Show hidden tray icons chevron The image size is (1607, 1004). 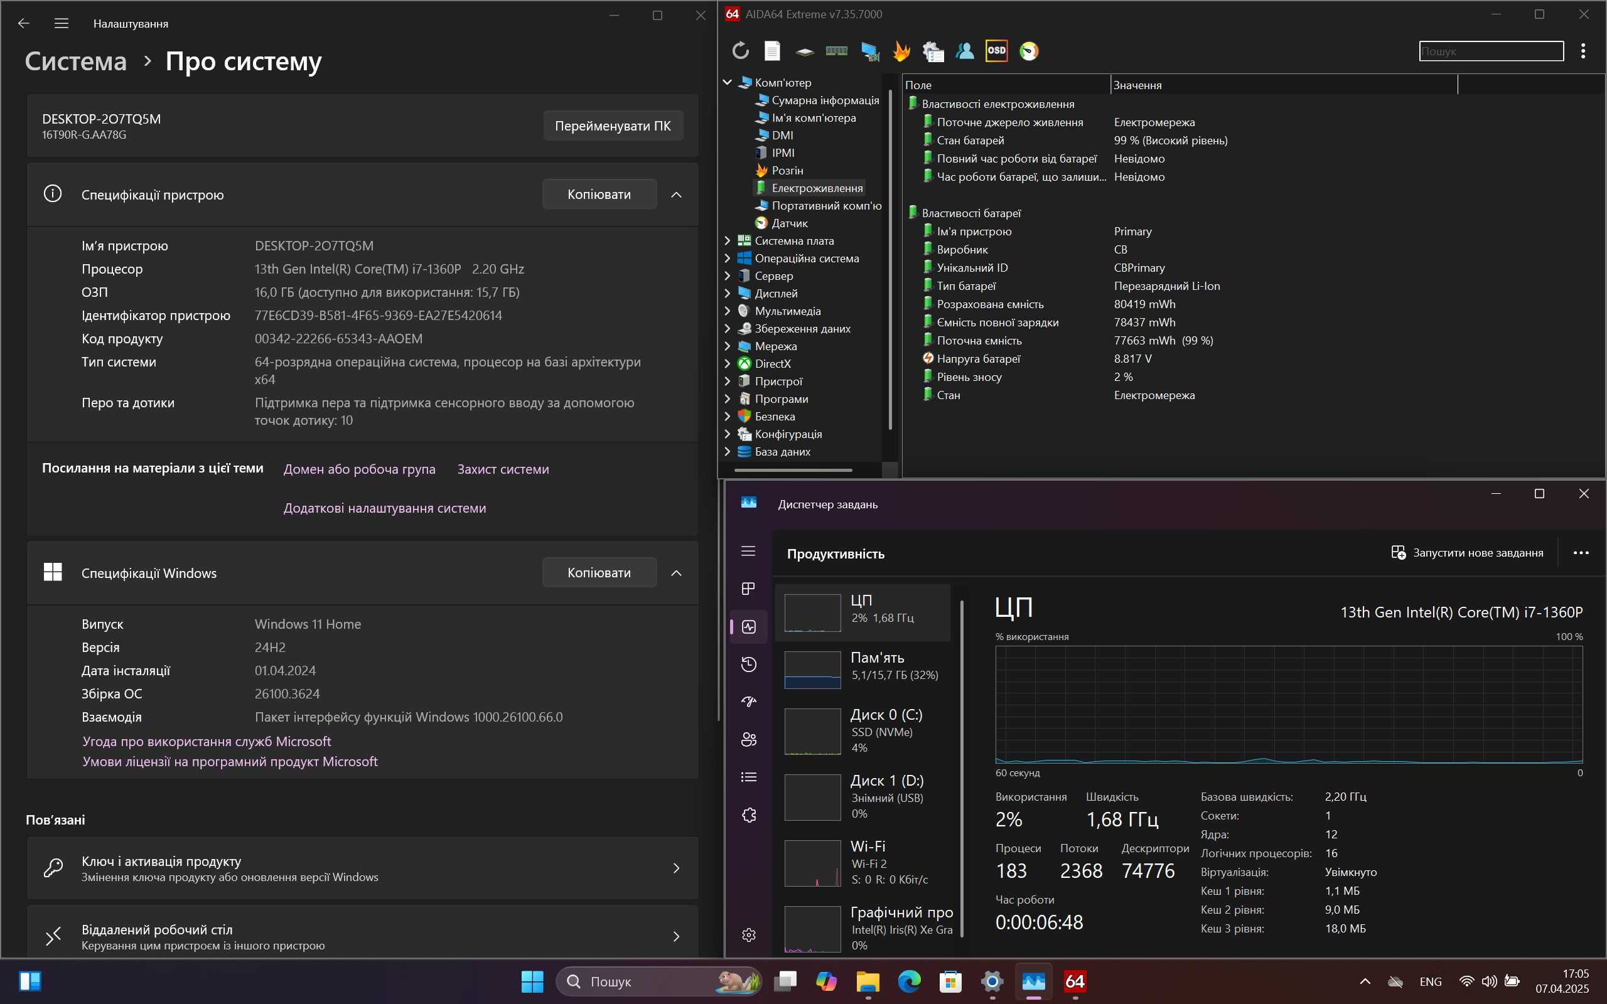[1365, 981]
